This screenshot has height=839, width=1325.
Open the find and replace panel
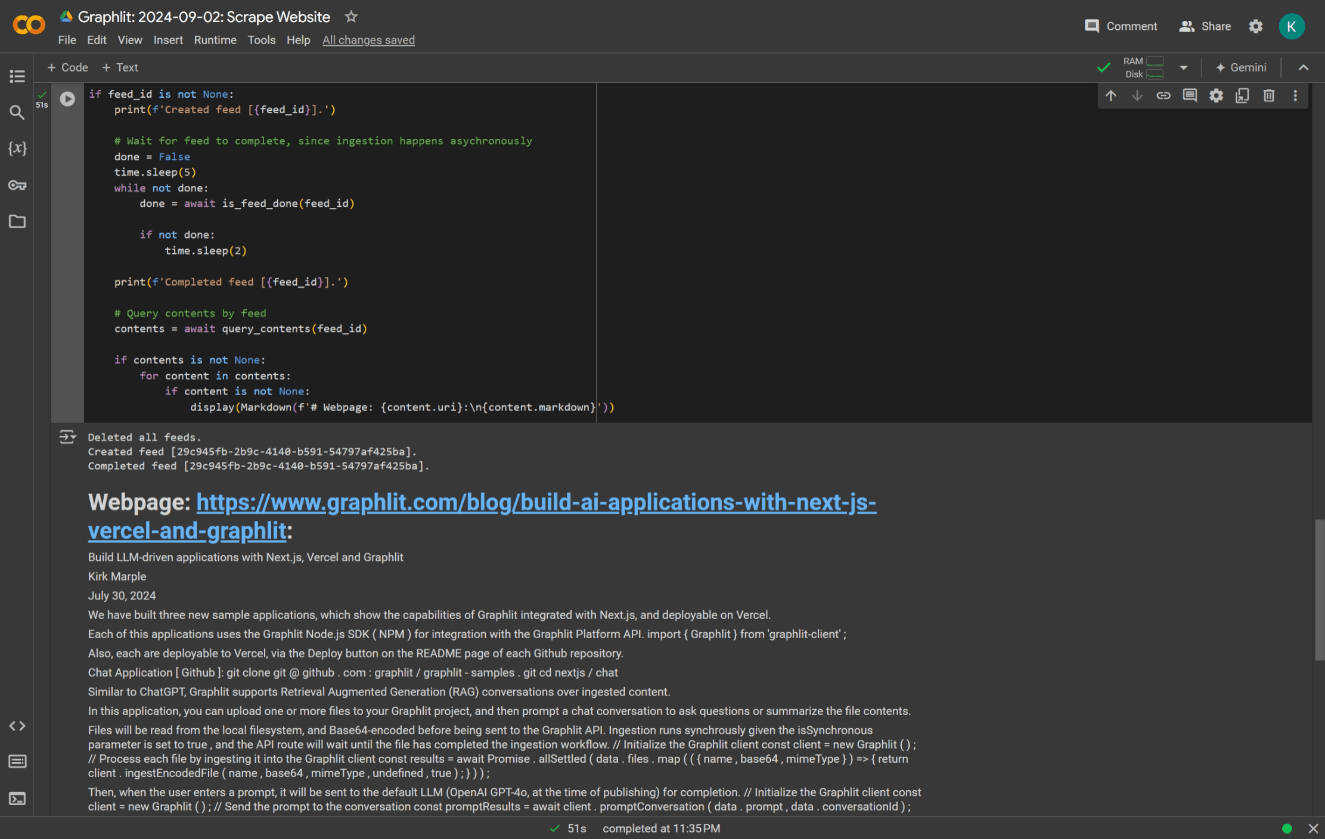coord(17,112)
